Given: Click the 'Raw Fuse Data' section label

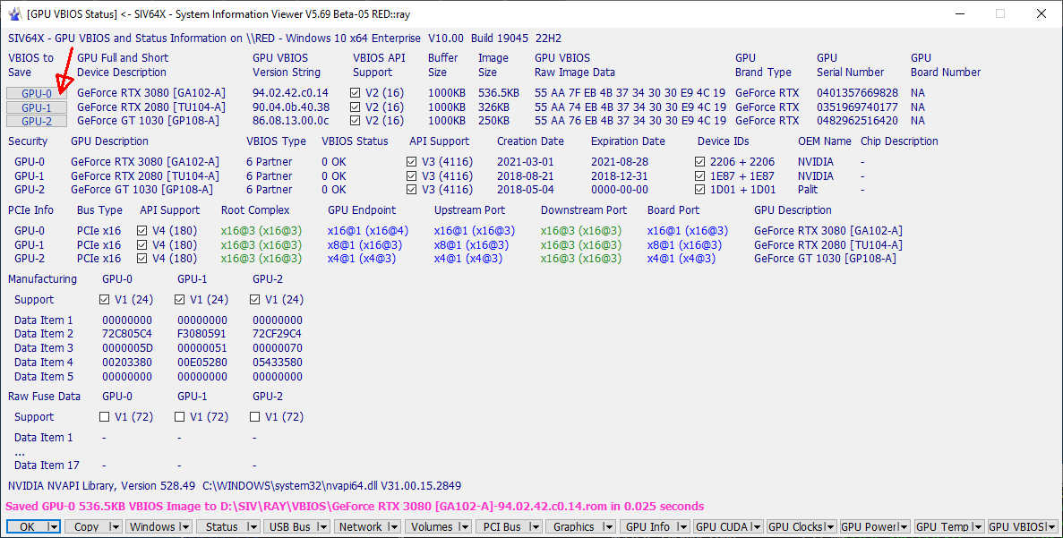Looking at the screenshot, I should pyautogui.click(x=44, y=397).
